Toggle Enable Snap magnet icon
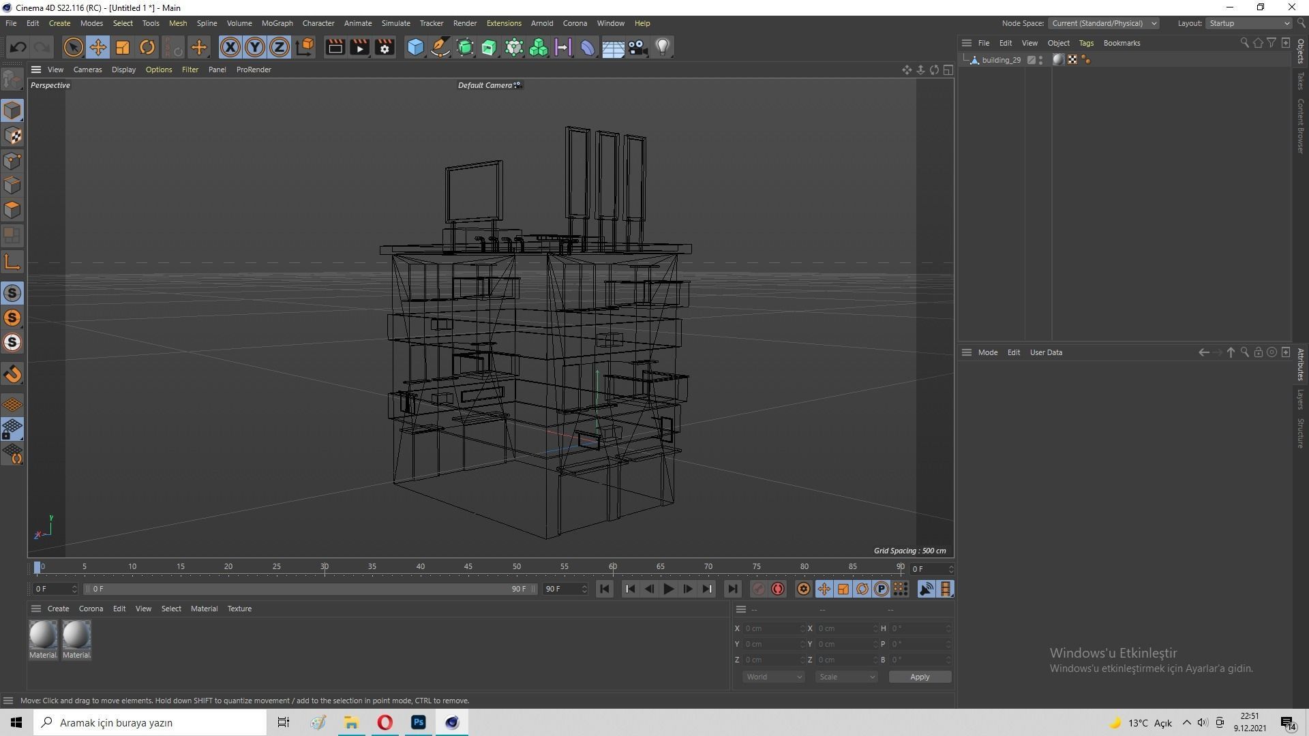 click(12, 374)
